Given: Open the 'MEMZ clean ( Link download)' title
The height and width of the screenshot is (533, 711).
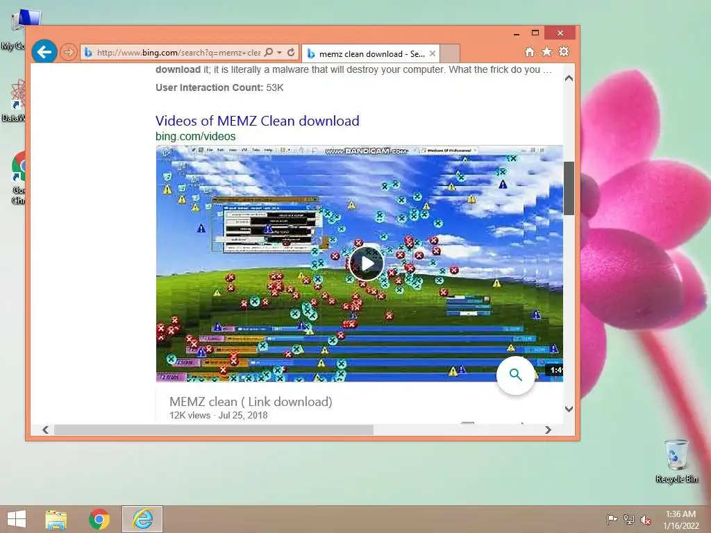Looking at the screenshot, I should pyautogui.click(x=251, y=402).
